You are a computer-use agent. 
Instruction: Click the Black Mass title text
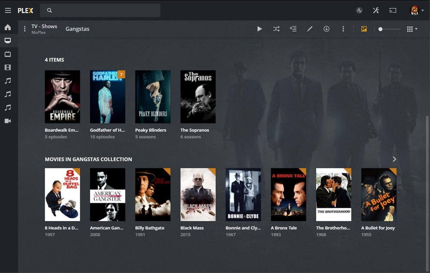click(192, 228)
